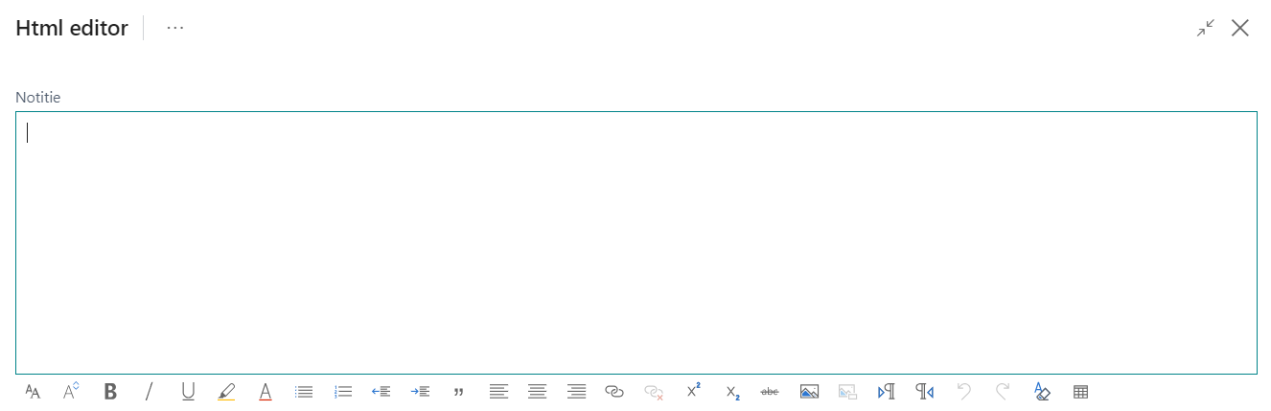Viewport: 1271px width, 411px height.
Task: Apply block quote formatting
Action: [x=458, y=391]
